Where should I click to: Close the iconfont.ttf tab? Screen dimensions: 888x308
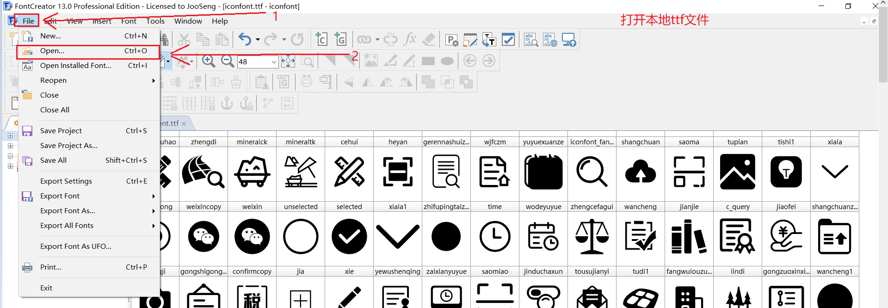(184, 123)
